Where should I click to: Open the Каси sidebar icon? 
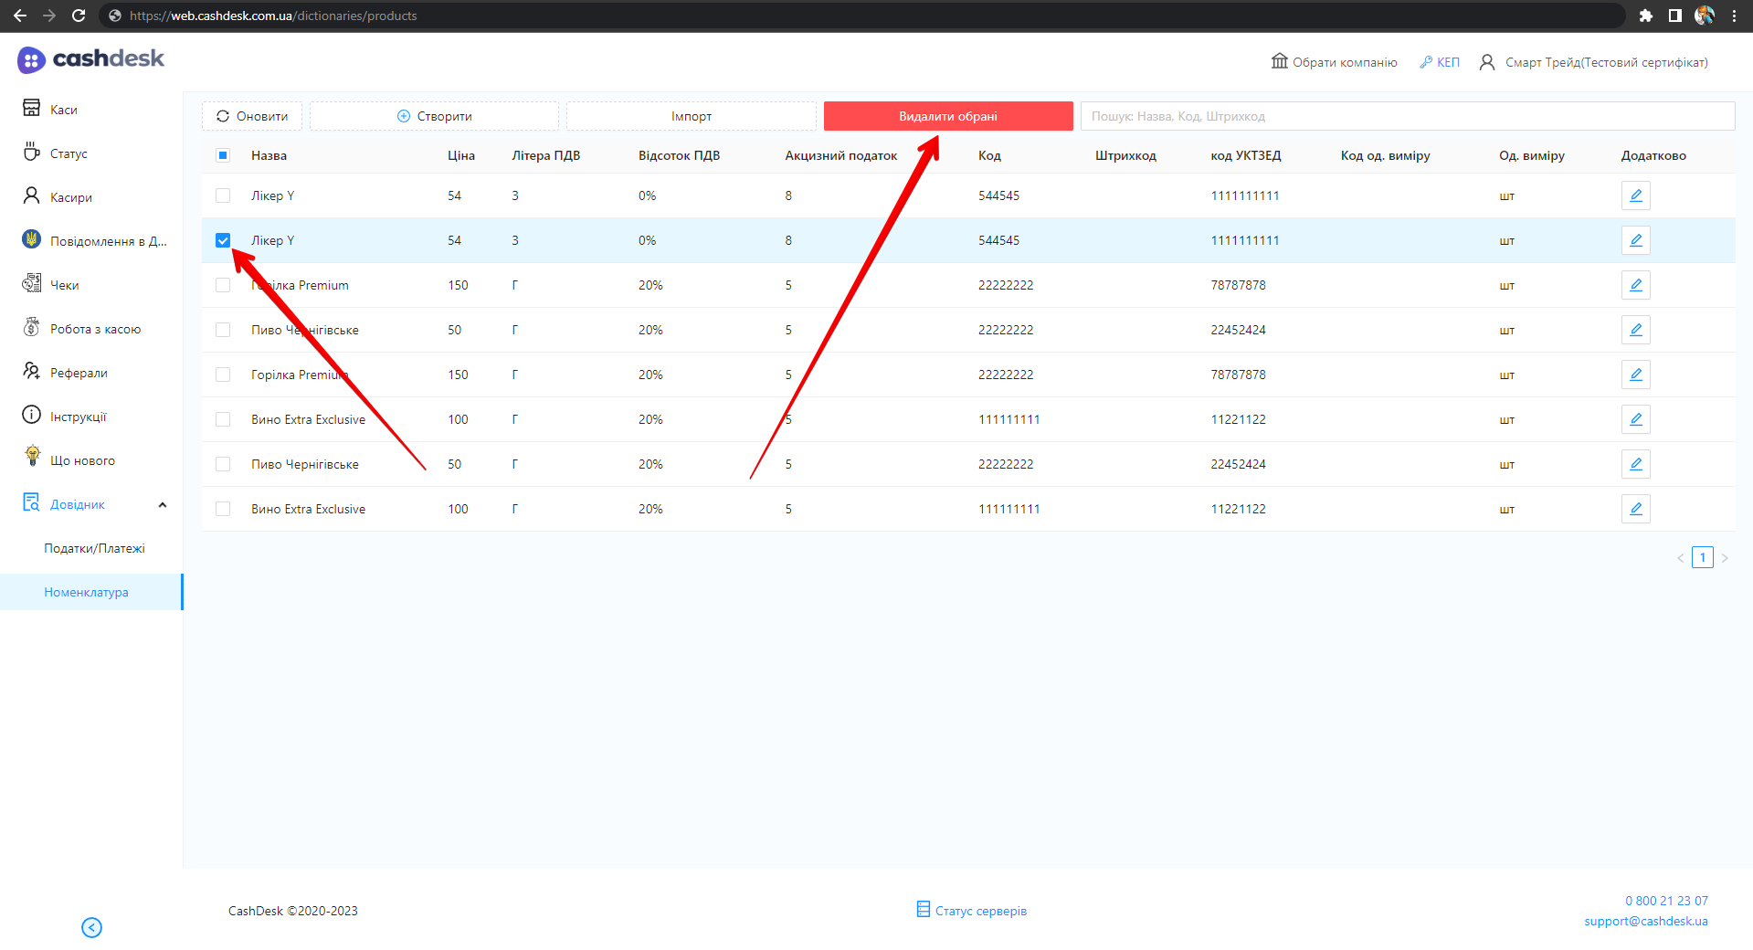click(x=31, y=109)
